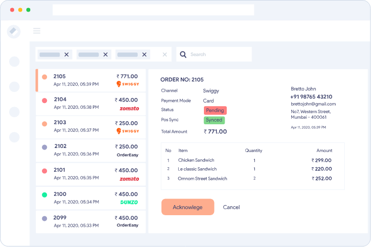This screenshot has width=371, height=247.
Task: Remove the third filter chip
Action: click(144, 55)
